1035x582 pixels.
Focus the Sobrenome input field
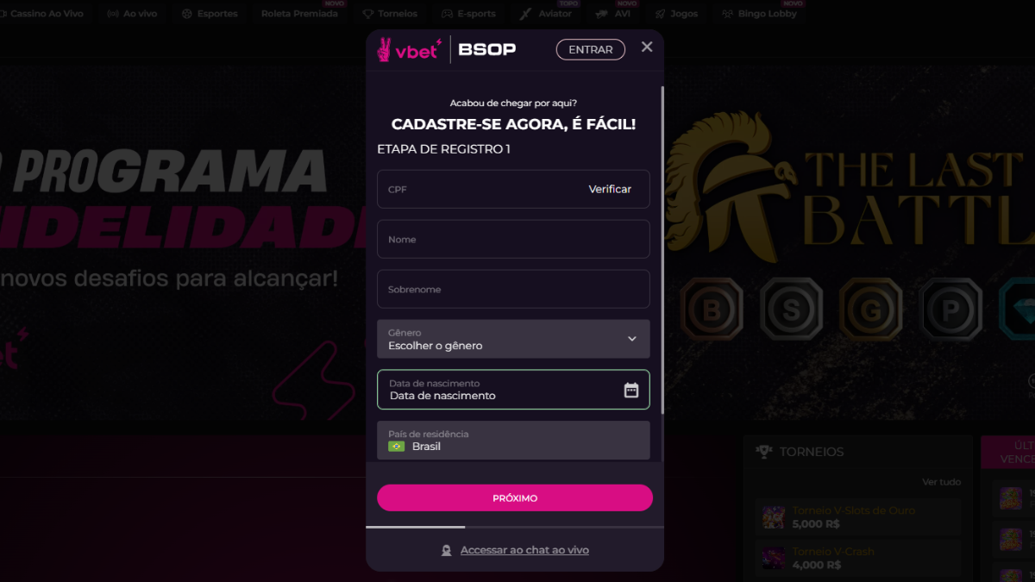(513, 289)
